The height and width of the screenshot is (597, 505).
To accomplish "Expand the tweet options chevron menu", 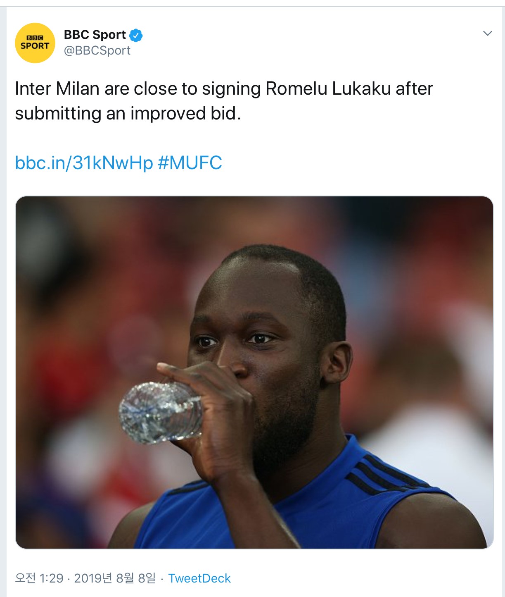I will tap(488, 33).
